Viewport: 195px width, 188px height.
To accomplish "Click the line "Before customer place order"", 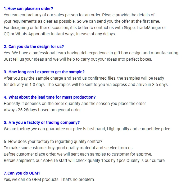I will click(78, 154).
